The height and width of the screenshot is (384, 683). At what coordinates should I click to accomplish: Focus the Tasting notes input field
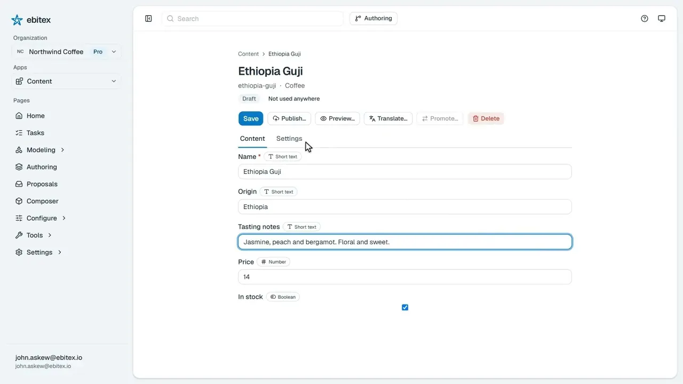tap(405, 242)
